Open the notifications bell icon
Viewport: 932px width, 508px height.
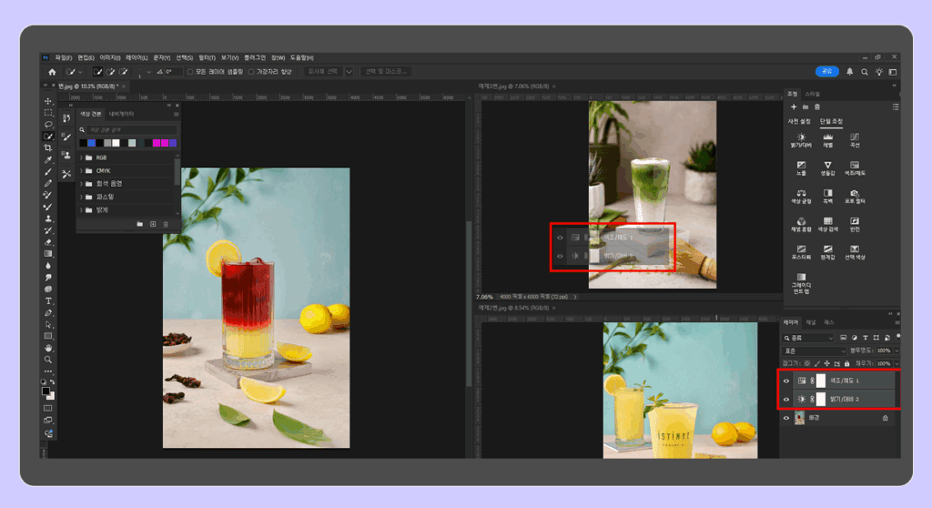coord(849,71)
